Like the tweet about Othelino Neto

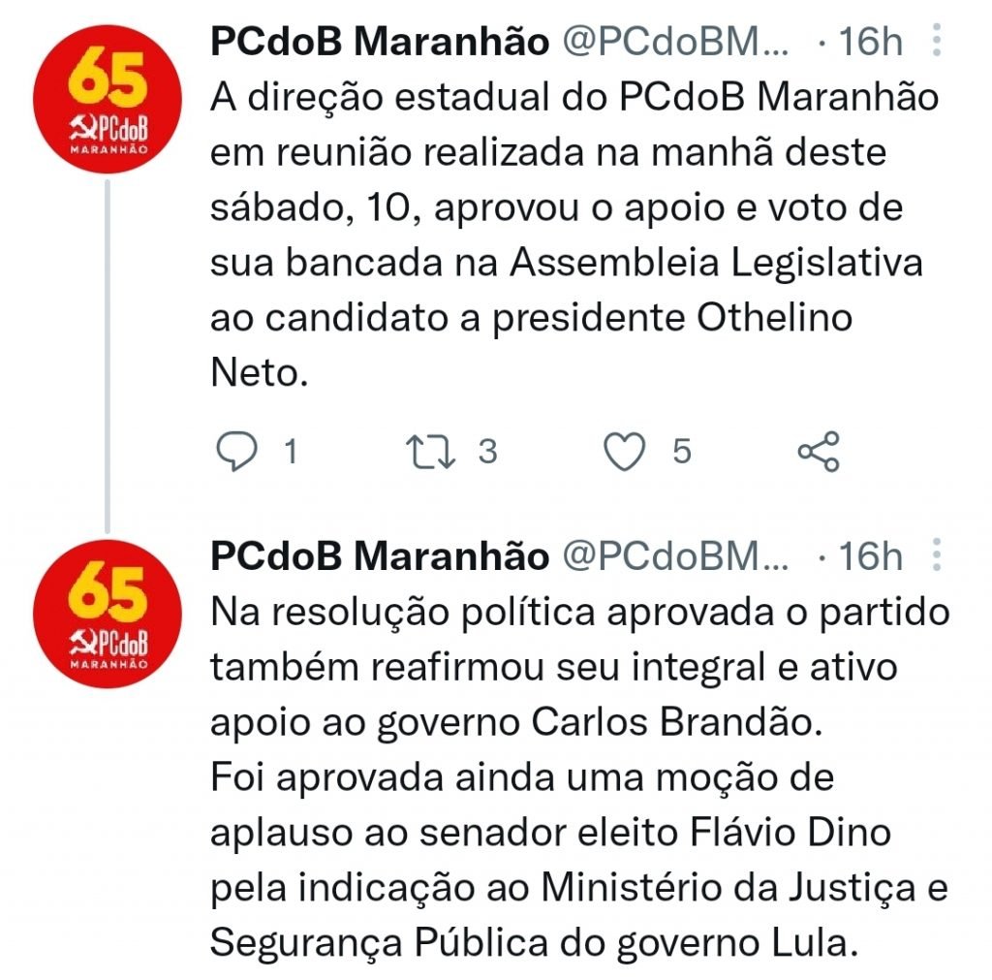point(625,452)
